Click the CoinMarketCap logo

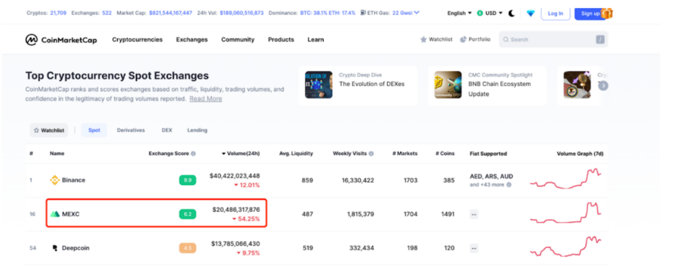tap(61, 40)
